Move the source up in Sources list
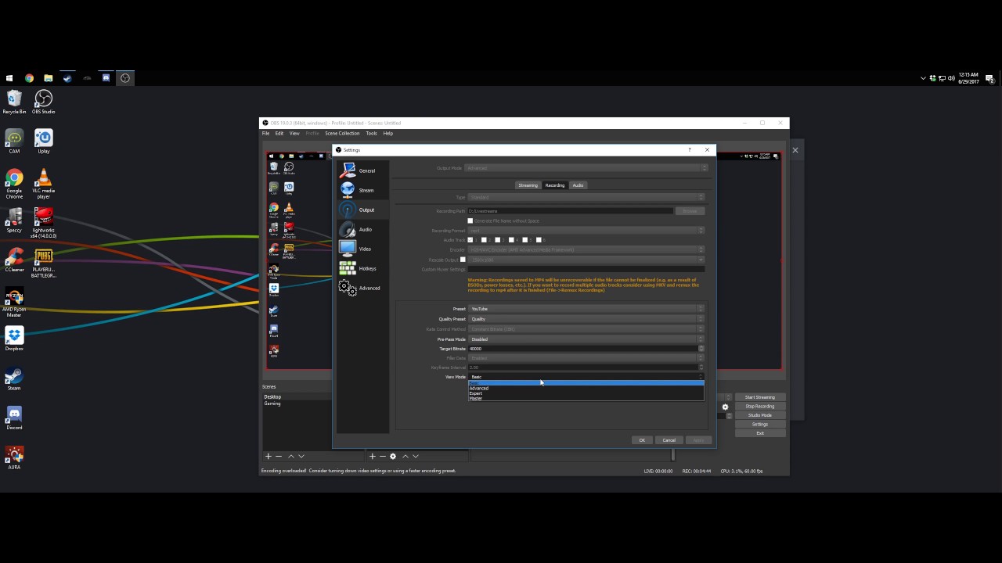1002x563 pixels. pyautogui.click(x=405, y=456)
